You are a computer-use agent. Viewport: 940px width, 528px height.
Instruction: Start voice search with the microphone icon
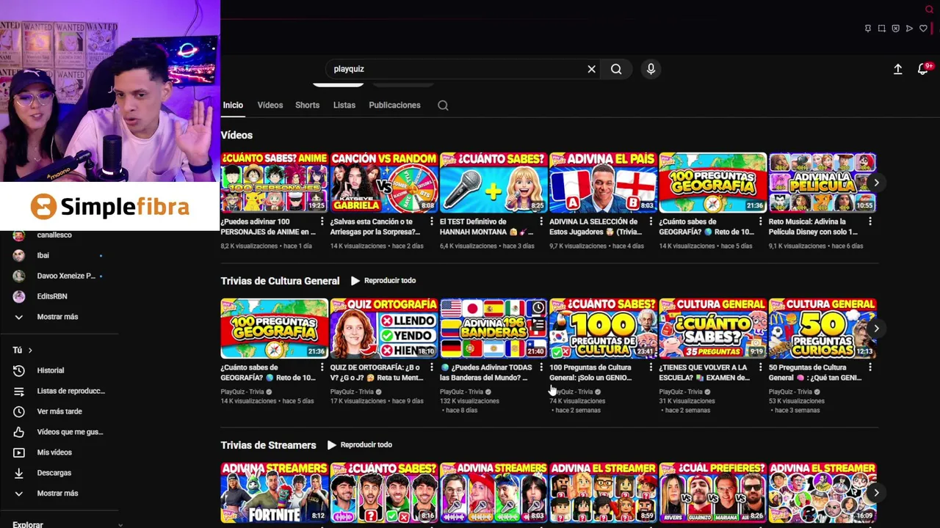pyautogui.click(x=651, y=69)
